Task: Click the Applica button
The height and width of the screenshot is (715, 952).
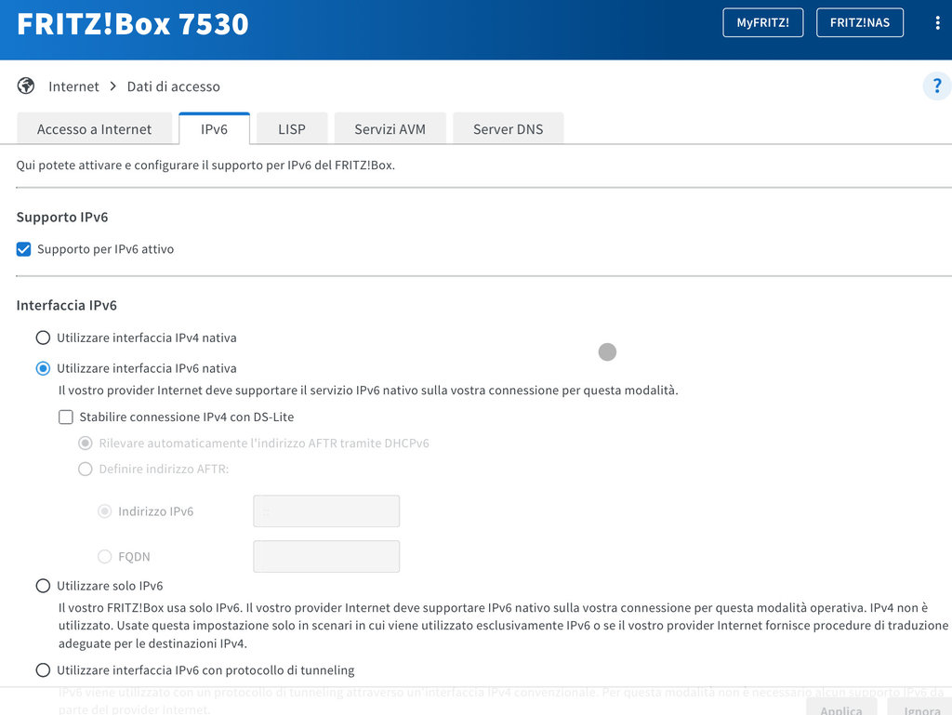Action: pos(841,708)
